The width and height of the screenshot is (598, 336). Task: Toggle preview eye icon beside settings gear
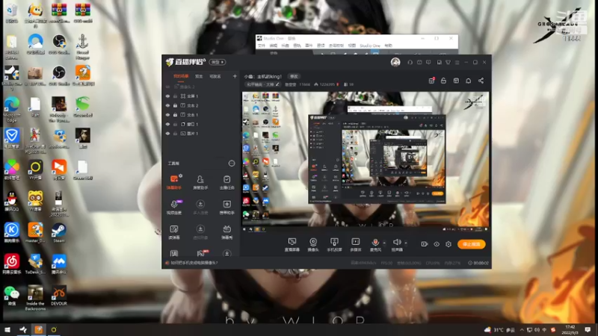pos(437,244)
